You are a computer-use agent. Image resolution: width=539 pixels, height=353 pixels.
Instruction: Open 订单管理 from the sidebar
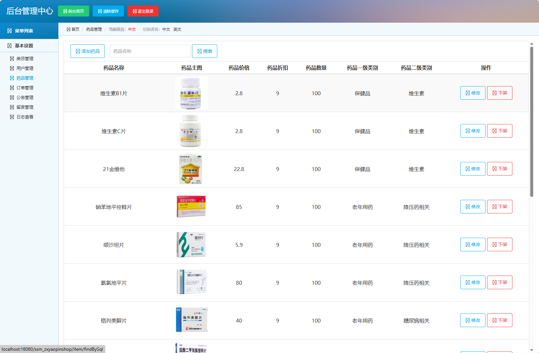[24, 88]
